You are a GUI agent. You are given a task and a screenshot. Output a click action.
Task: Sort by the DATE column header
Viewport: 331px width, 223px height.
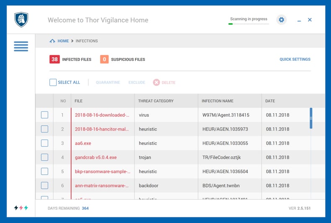pos(270,101)
